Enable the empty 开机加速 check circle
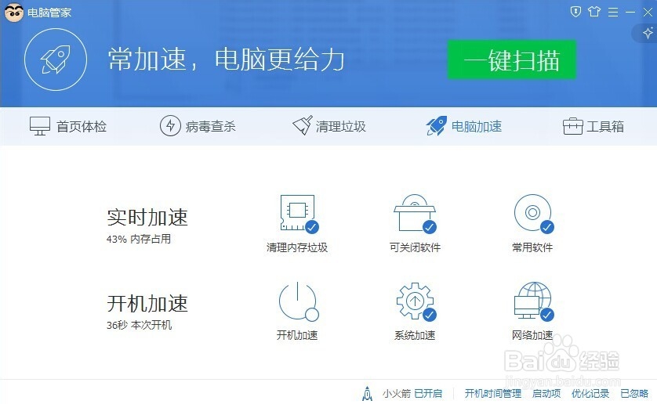Screen dimensions: 657x404 (x=312, y=315)
